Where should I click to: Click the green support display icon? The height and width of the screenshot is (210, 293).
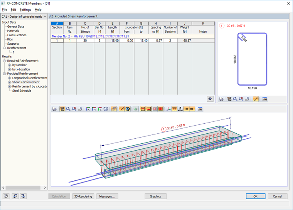(x=136, y=109)
